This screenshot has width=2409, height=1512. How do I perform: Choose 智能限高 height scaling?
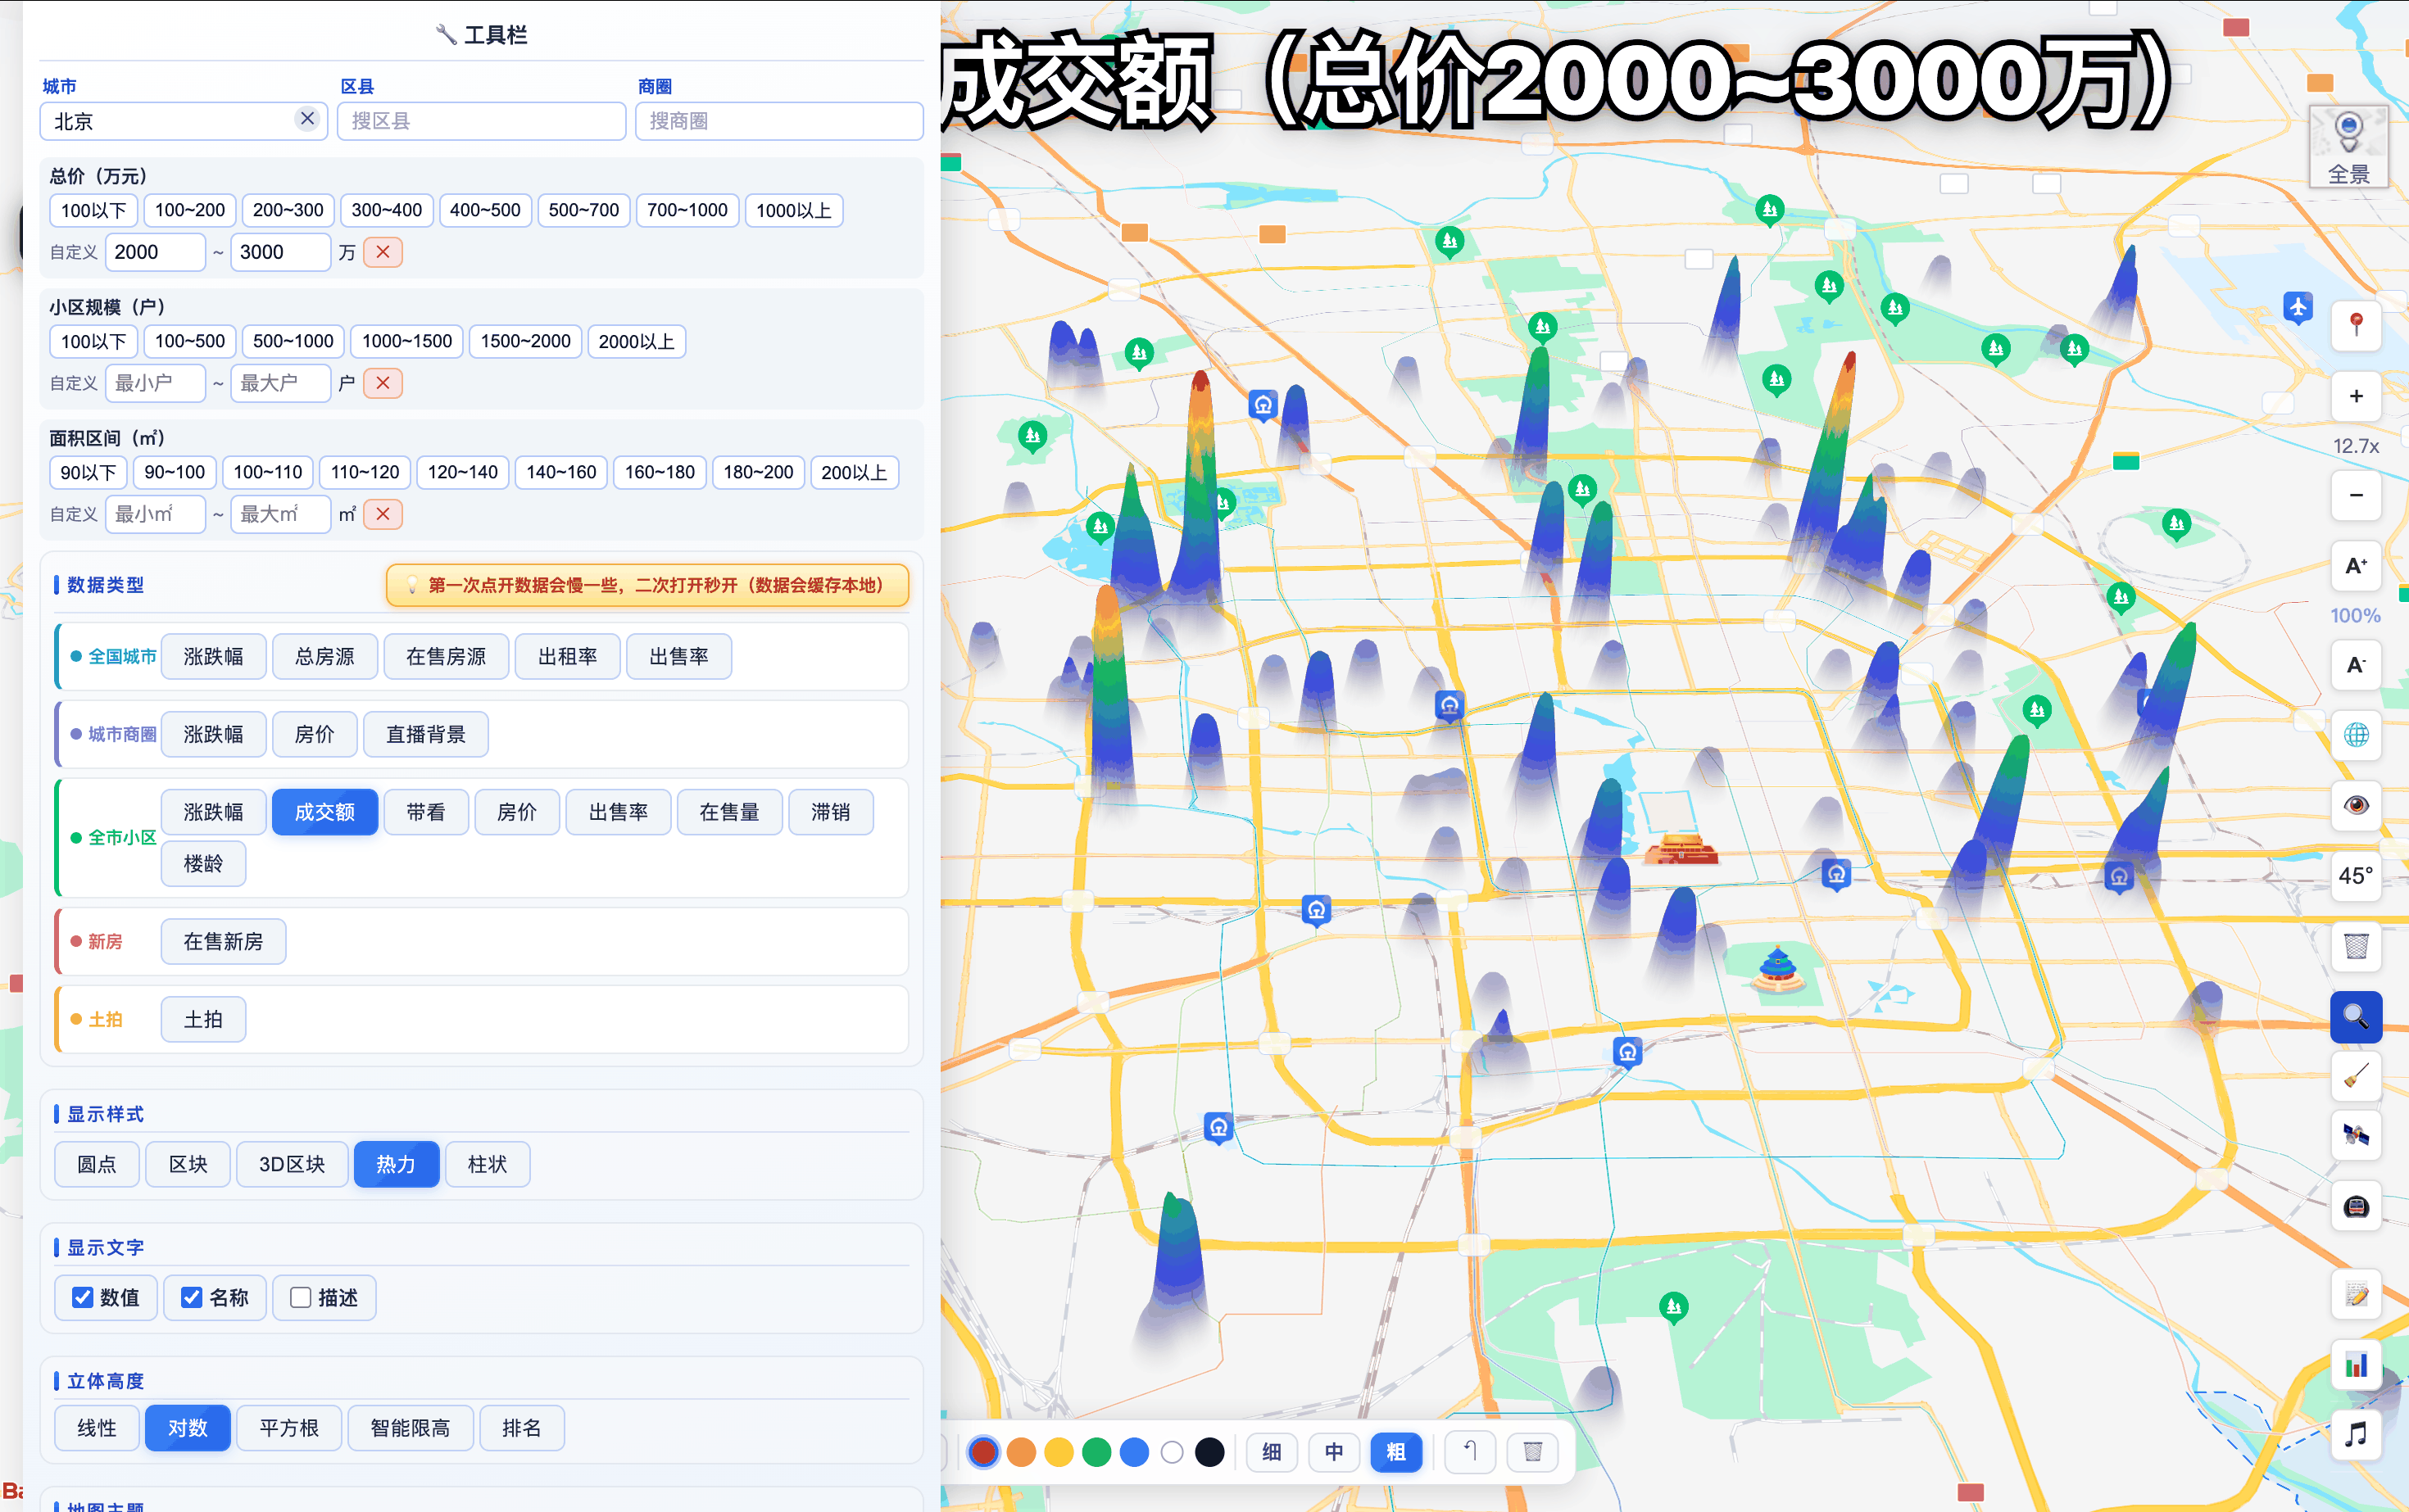tap(411, 1428)
